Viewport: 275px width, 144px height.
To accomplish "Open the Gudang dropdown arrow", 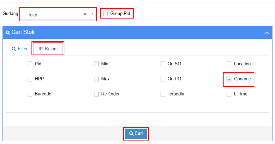I will point(92,14).
